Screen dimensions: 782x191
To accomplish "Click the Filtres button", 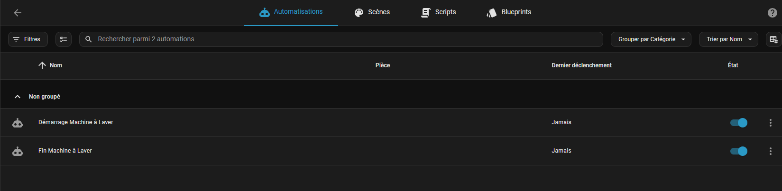I will (28, 39).
